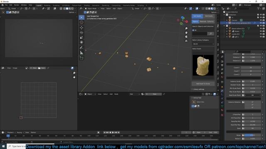Toggle eye icon for Roses object
The image size is (266, 149).
pos(261,31)
